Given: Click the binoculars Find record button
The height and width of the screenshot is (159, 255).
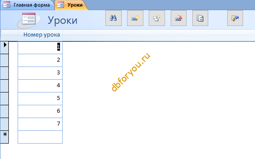Looking at the screenshot, I should coord(113,18).
